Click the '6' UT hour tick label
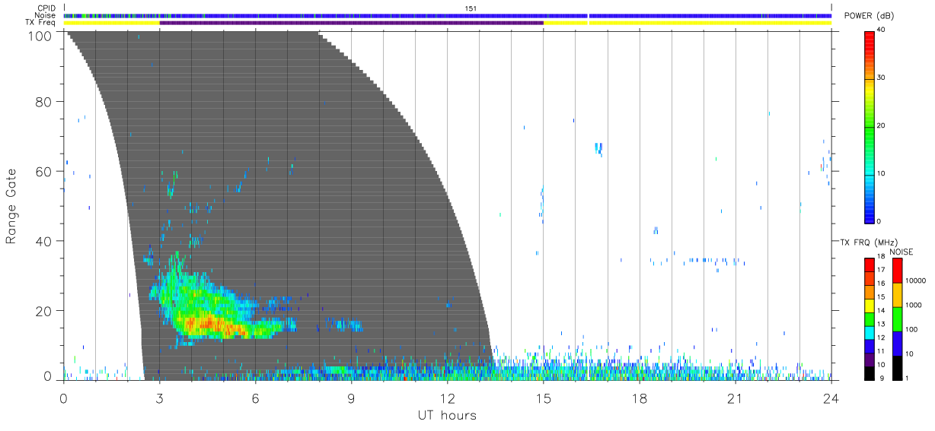Viewport: 935px width, 431px height. [x=256, y=398]
